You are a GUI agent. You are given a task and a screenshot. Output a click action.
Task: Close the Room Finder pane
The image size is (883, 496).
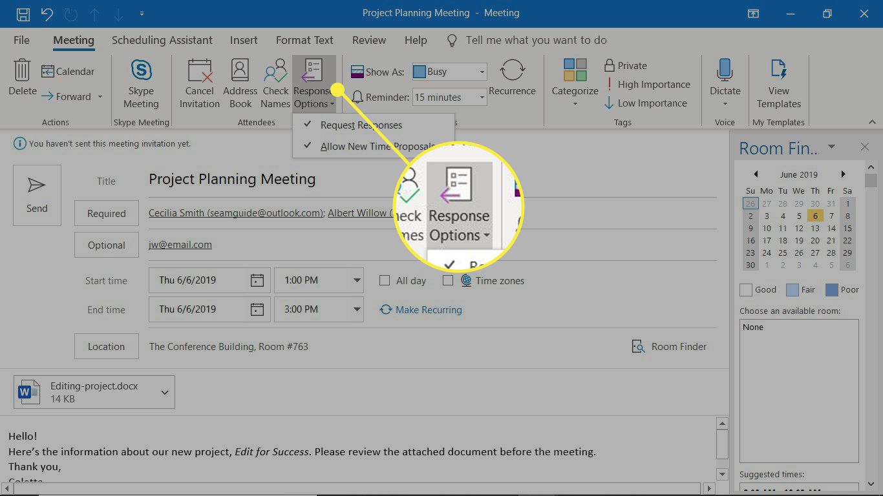(x=865, y=147)
